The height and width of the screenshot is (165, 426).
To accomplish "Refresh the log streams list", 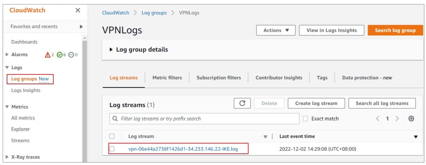I will tap(242, 103).
